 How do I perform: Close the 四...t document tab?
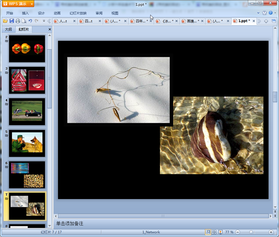pyautogui.click(x=100, y=21)
